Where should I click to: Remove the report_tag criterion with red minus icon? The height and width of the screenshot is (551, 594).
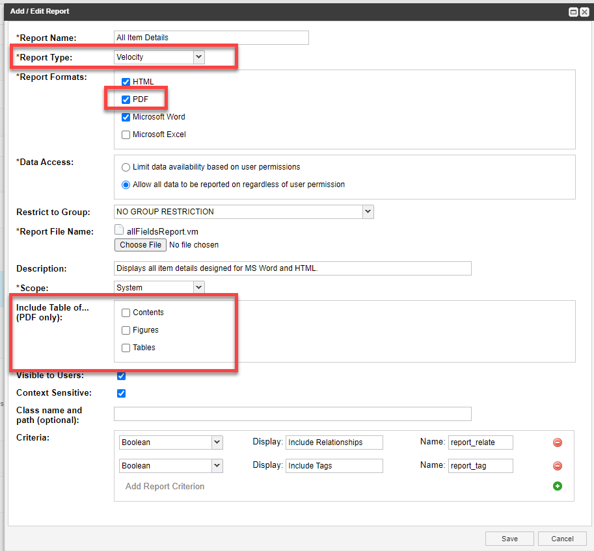(x=558, y=466)
